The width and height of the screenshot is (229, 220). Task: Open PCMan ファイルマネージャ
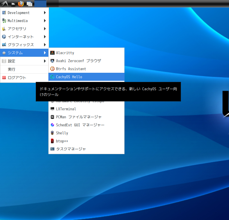click(x=86, y=117)
